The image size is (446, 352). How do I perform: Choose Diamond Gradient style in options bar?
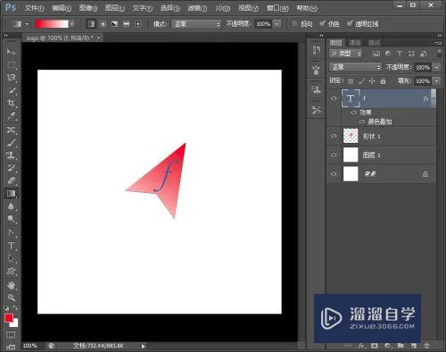[137, 24]
